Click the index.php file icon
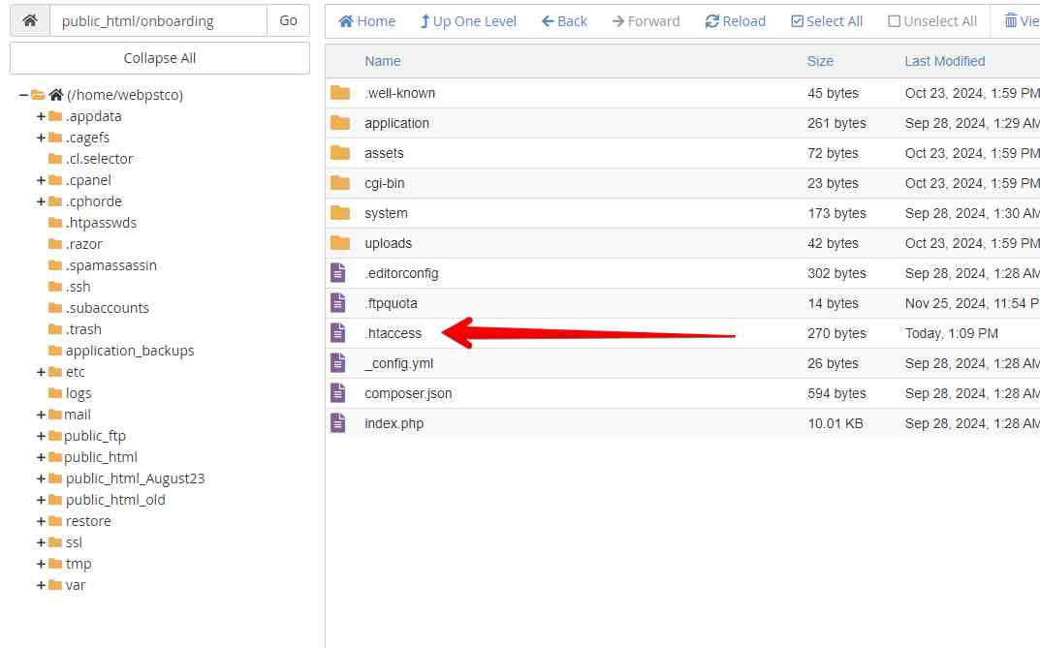Image resolution: width=1040 pixels, height=648 pixels. point(338,423)
